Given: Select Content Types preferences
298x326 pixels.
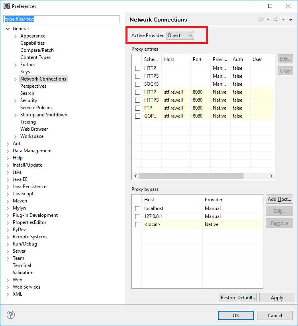Looking at the screenshot, I should point(35,57).
